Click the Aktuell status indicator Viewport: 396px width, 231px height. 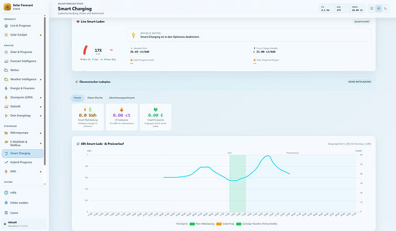24,224
